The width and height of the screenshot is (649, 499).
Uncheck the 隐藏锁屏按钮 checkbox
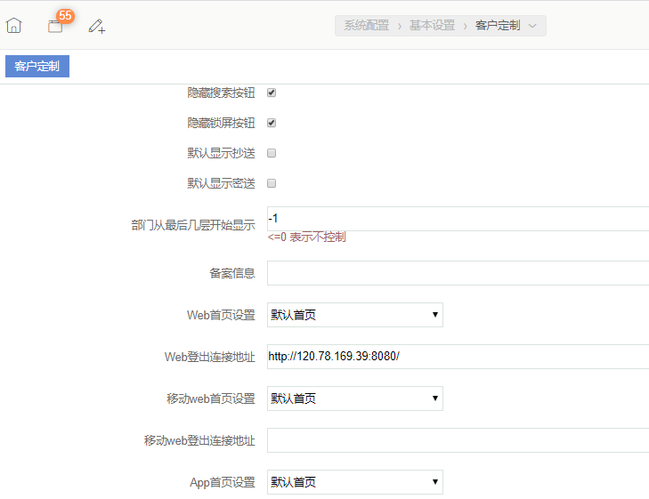click(x=272, y=123)
